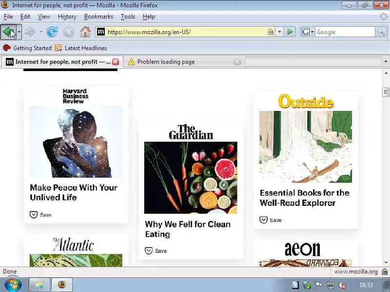This screenshot has height=292, width=390.
Task: Open the waterfall kayak illustration
Action: click(x=306, y=147)
